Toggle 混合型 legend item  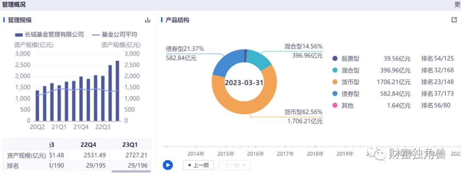coord(346,70)
